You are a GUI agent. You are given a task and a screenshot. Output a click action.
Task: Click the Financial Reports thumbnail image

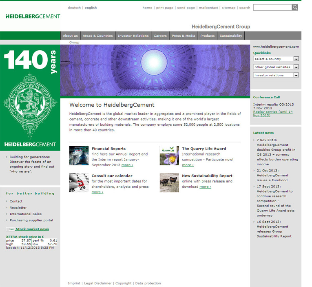79,156
